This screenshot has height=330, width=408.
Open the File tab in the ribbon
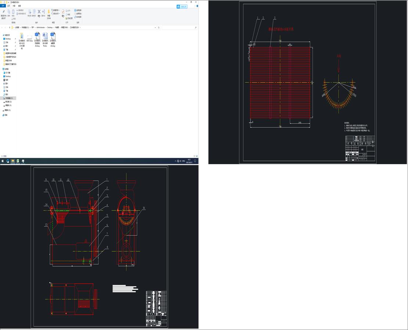coord(3,6)
